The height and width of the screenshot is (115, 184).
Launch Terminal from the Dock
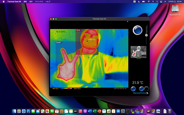click(128, 111)
